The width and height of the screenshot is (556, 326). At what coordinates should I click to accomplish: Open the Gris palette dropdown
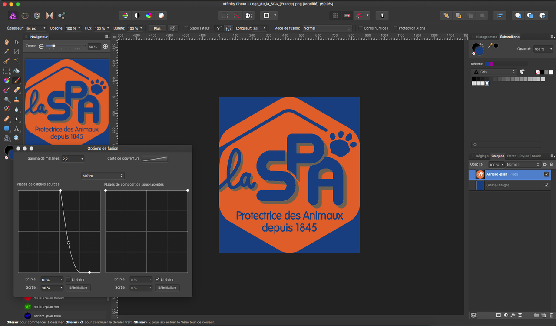pyautogui.click(x=494, y=72)
